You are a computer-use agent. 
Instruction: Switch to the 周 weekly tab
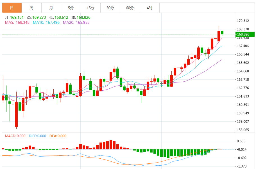(x=31, y=8)
